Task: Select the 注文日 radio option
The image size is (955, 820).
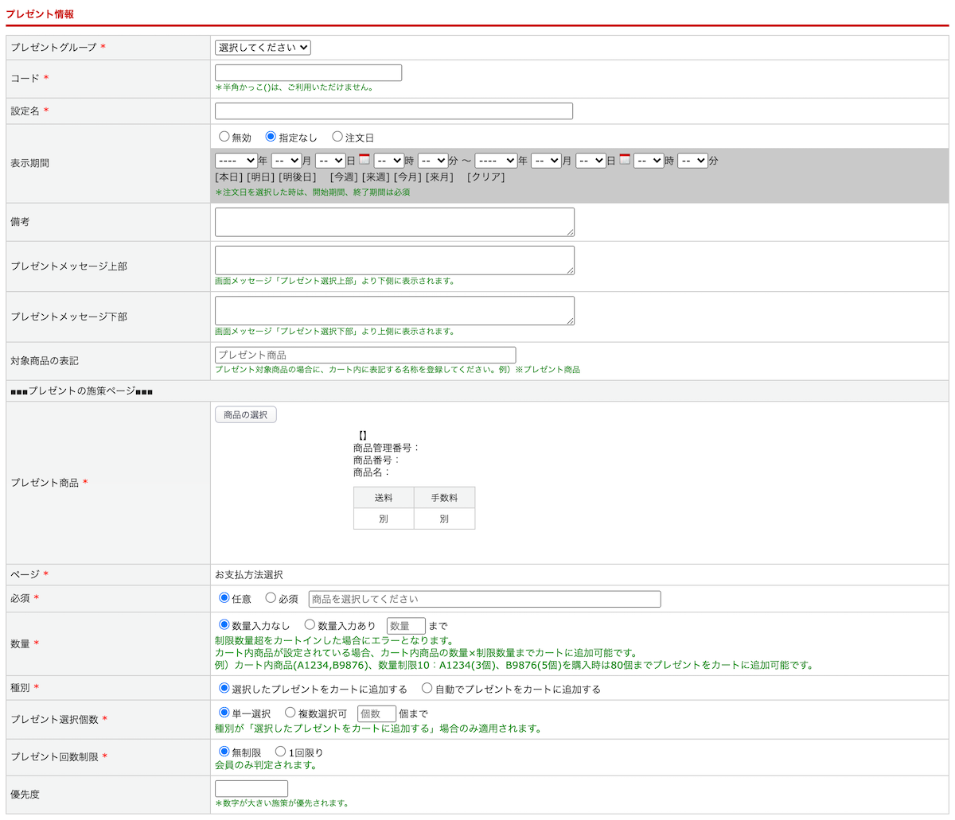Action: pyautogui.click(x=337, y=137)
